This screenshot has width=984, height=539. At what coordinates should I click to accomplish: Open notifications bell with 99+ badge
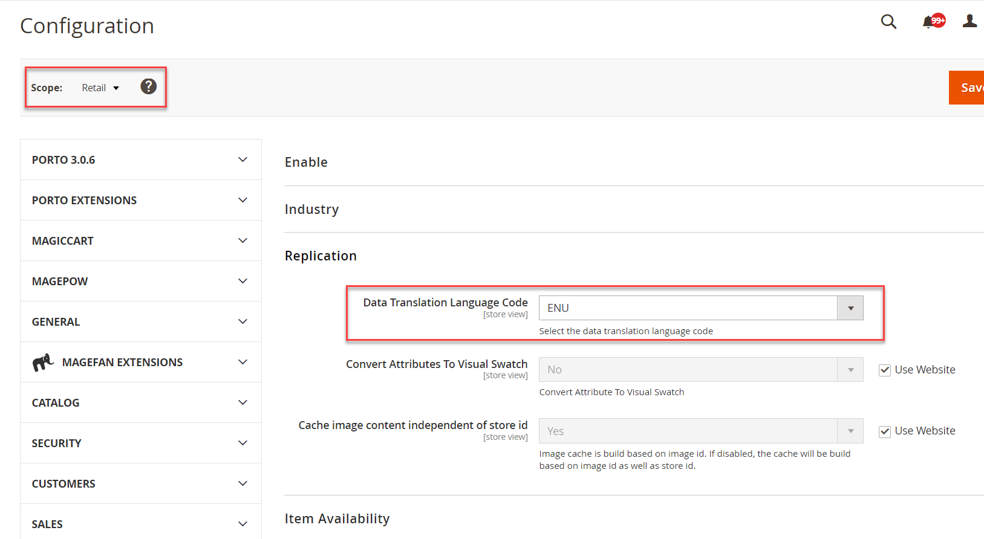pos(928,22)
